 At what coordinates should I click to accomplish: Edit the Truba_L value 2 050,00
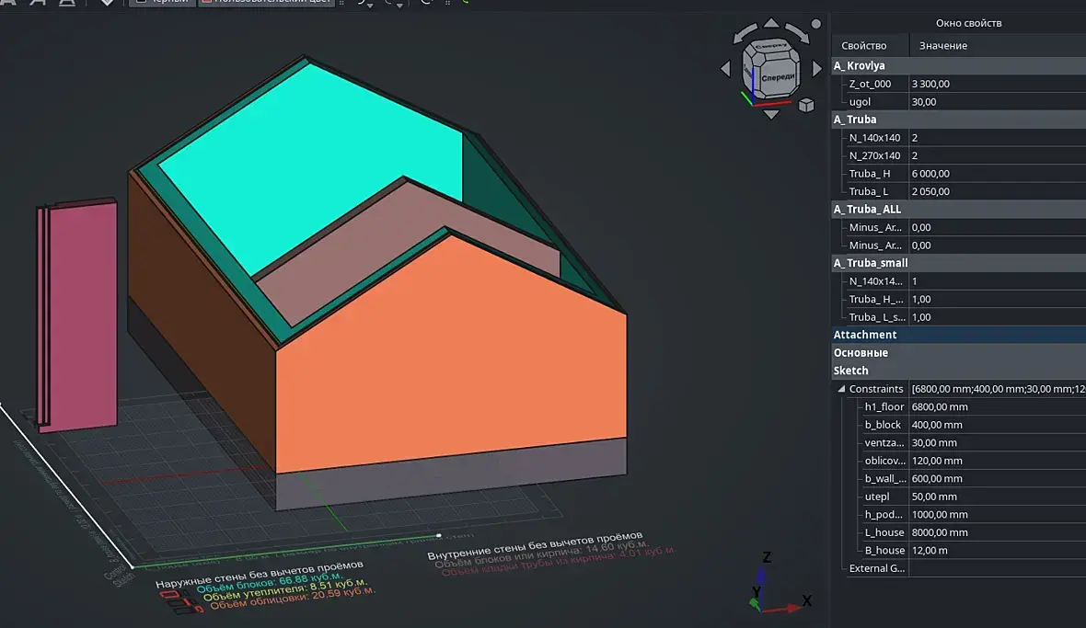tap(998, 191)
